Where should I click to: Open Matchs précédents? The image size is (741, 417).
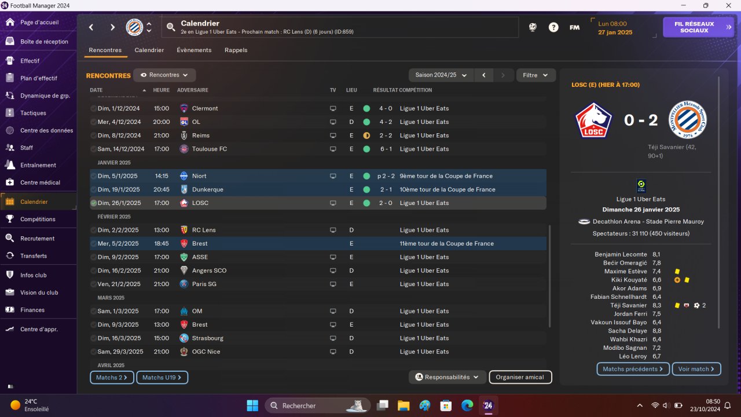point(633,369)
